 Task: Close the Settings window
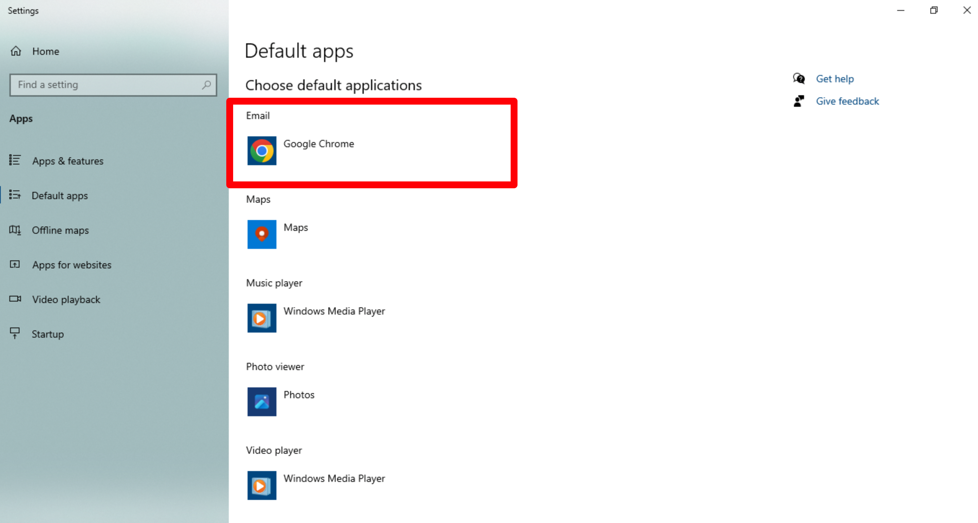tap(966, 10)
